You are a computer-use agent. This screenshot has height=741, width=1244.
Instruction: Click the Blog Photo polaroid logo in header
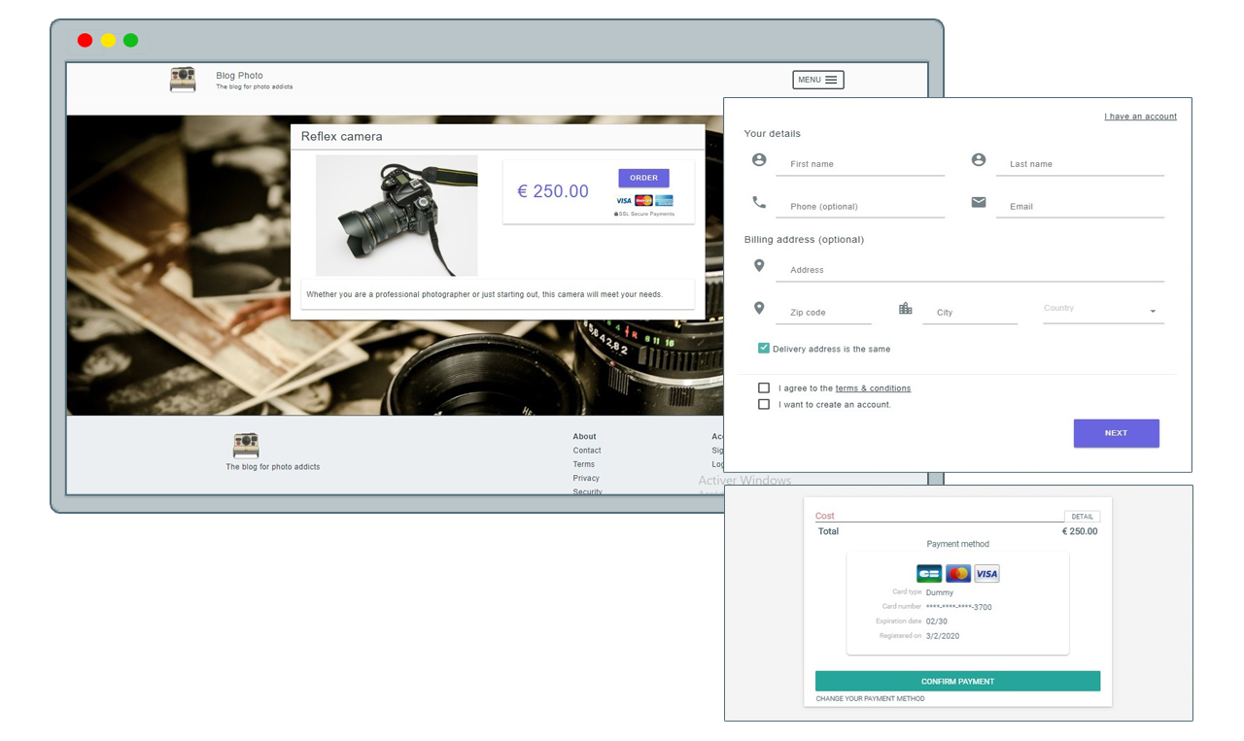pos(183,80)
